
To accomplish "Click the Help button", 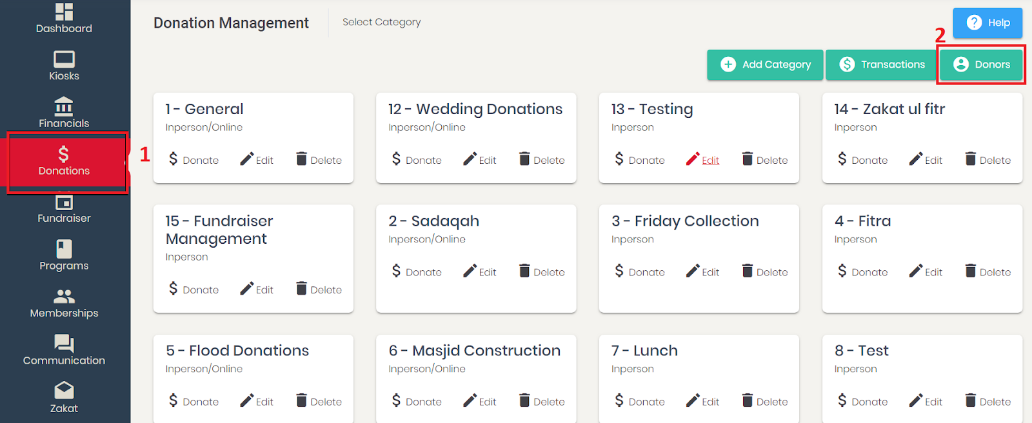I will (x=987, y=23).
